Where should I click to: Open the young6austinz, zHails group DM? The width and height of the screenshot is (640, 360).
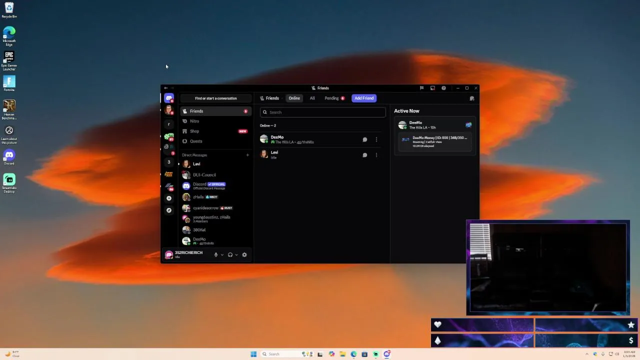click(x=216, y=219)
